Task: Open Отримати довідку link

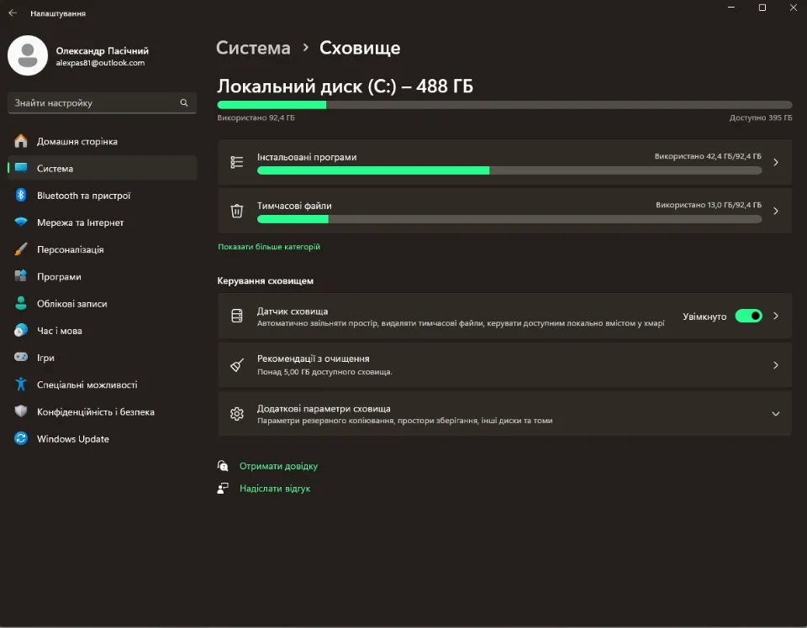Action: pyautogui.click(x=278, y=466)
